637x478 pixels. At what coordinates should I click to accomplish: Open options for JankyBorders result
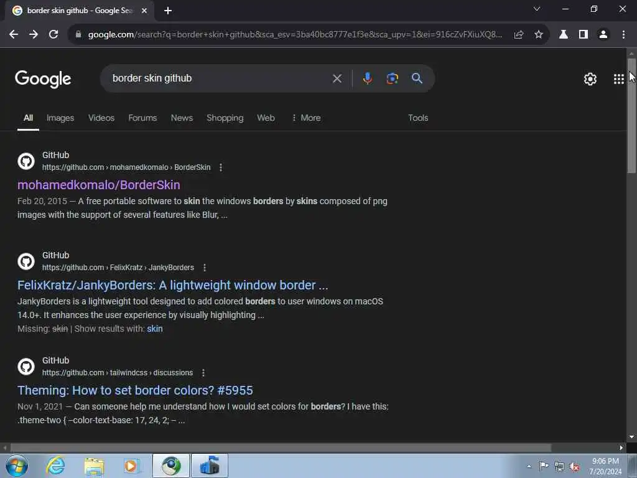[204, 268]
